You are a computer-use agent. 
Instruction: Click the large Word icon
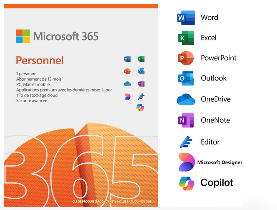tap(185, 18)
